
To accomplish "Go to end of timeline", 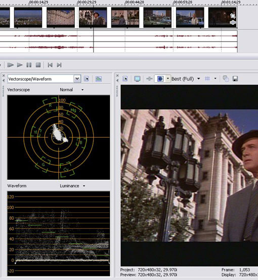I will click(x=59, y=65).
